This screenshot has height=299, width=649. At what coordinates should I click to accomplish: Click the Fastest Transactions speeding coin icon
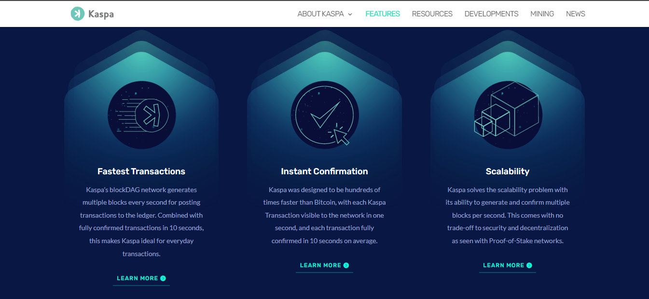tap(141, 115)
